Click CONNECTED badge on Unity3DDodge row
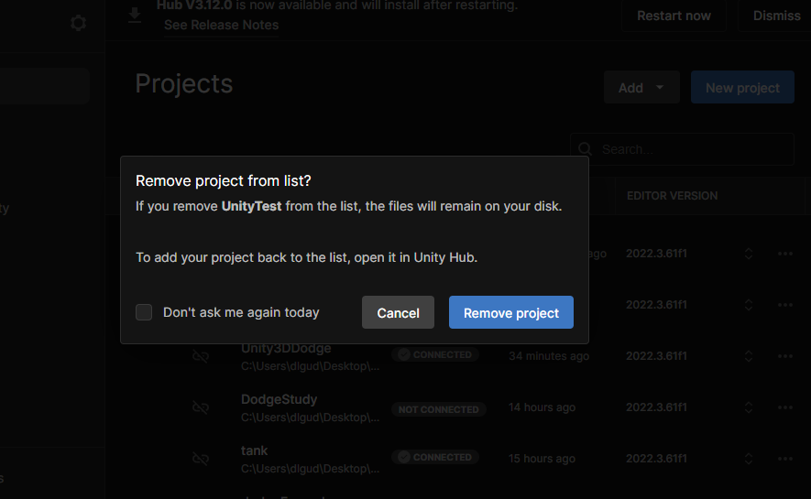The image size is (811, 499). pos(435,354)
